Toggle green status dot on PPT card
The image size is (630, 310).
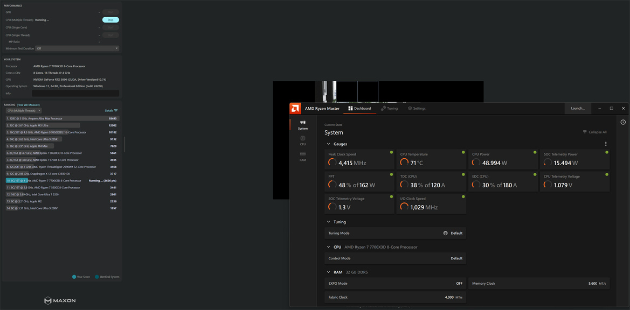pyautogui.click(x=391, y=174)
